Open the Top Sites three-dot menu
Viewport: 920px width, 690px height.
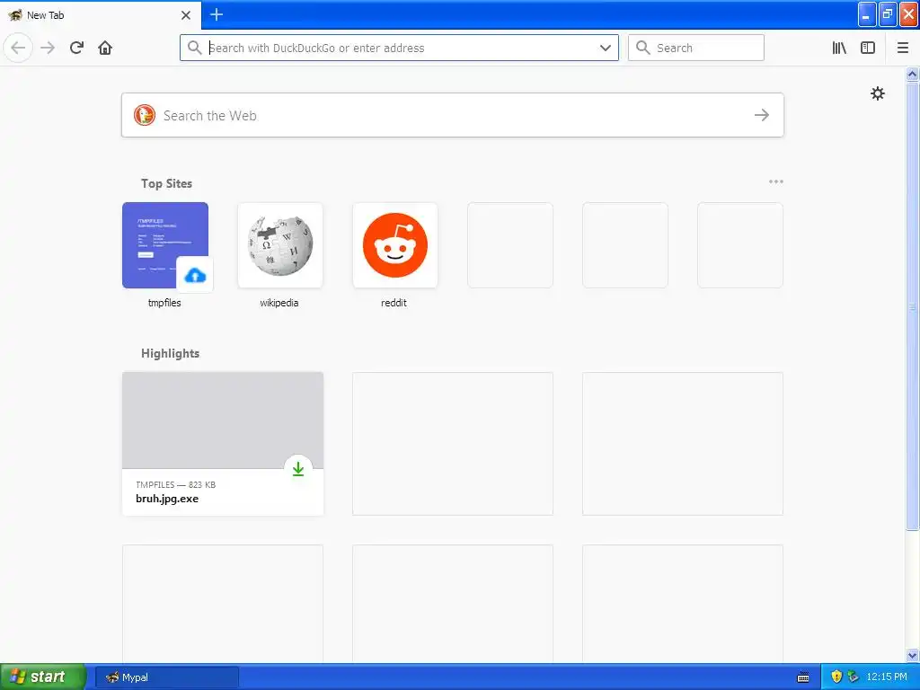pos(775,181)
